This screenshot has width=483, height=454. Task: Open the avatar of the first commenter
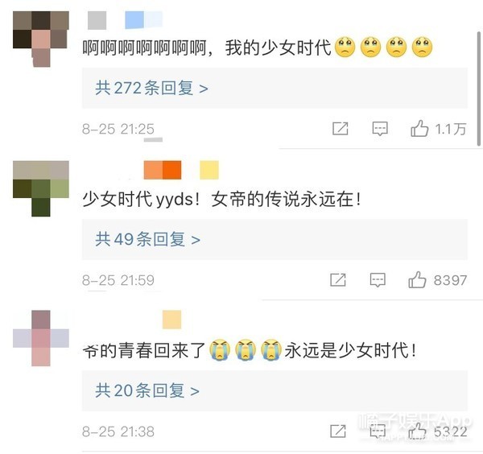click(41, 39)
